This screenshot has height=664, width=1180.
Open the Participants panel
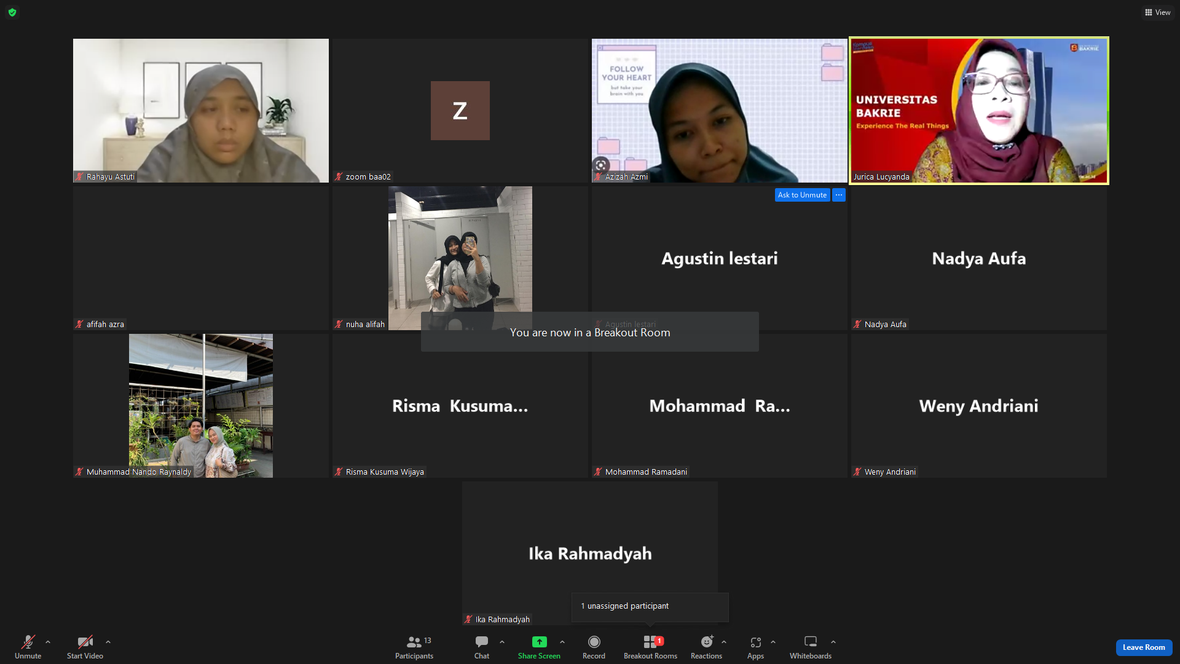[x=414, y=647]
